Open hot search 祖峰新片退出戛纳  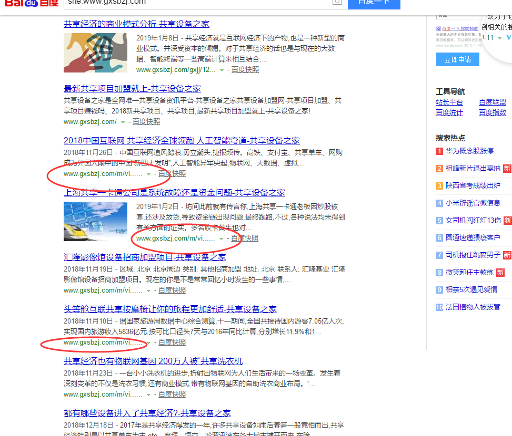click(x=473, y=168)
